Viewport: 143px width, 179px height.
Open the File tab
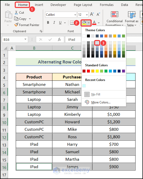[x=7, y=5]
